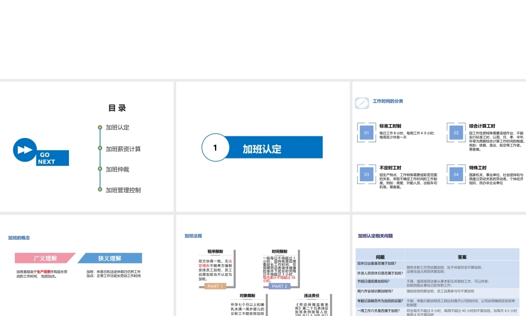Select the 04 badge for 特殊工时
Image resolution: width=526 pixels, height=316 pixels.
click(x=456, y=174)
